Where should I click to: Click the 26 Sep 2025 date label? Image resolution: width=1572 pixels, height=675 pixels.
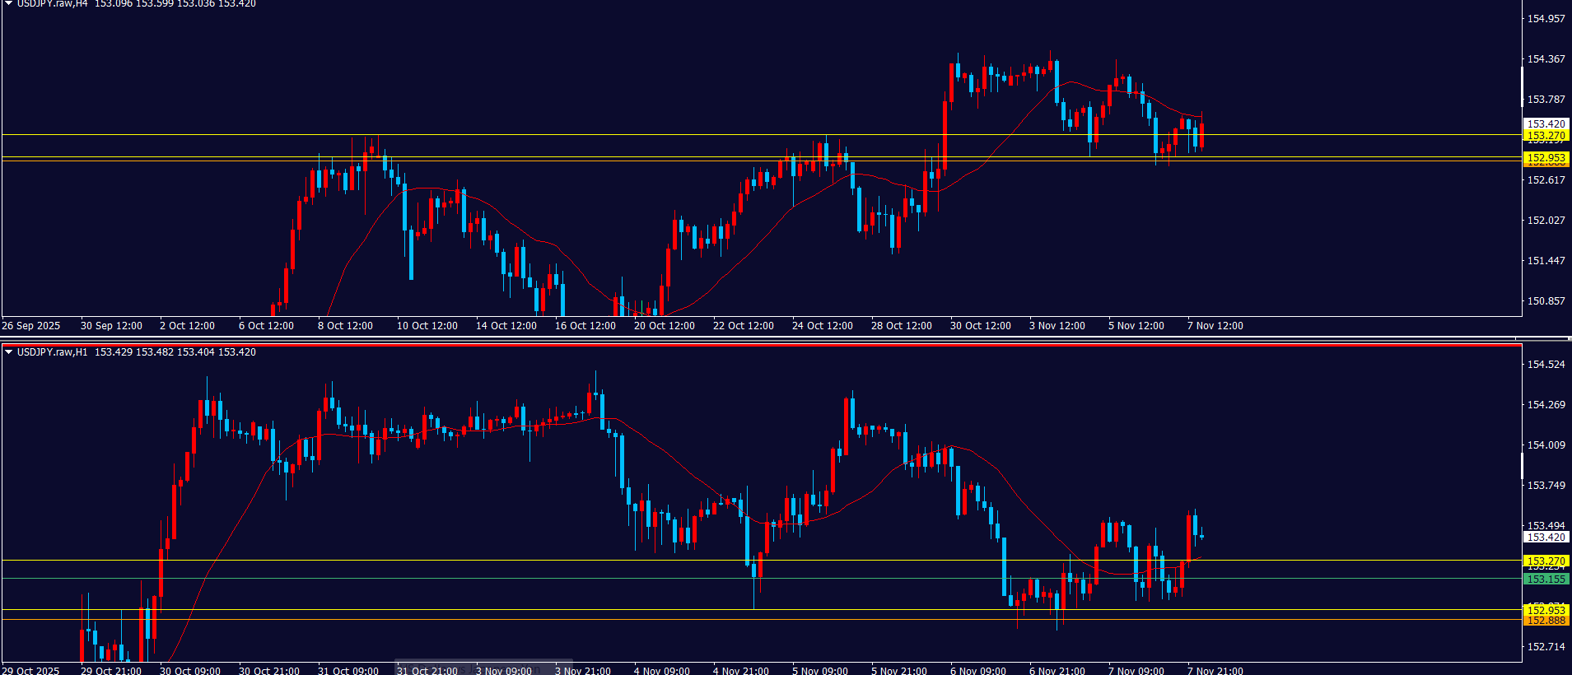pyautogui.click(x=31, y=326)
